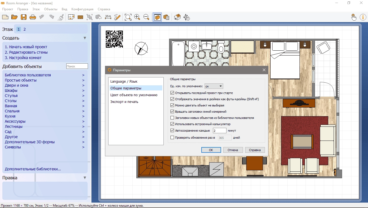Select the 3.5 m measurement line tool
The height and width of the screenshot is (208, 368).
(108, 17)
